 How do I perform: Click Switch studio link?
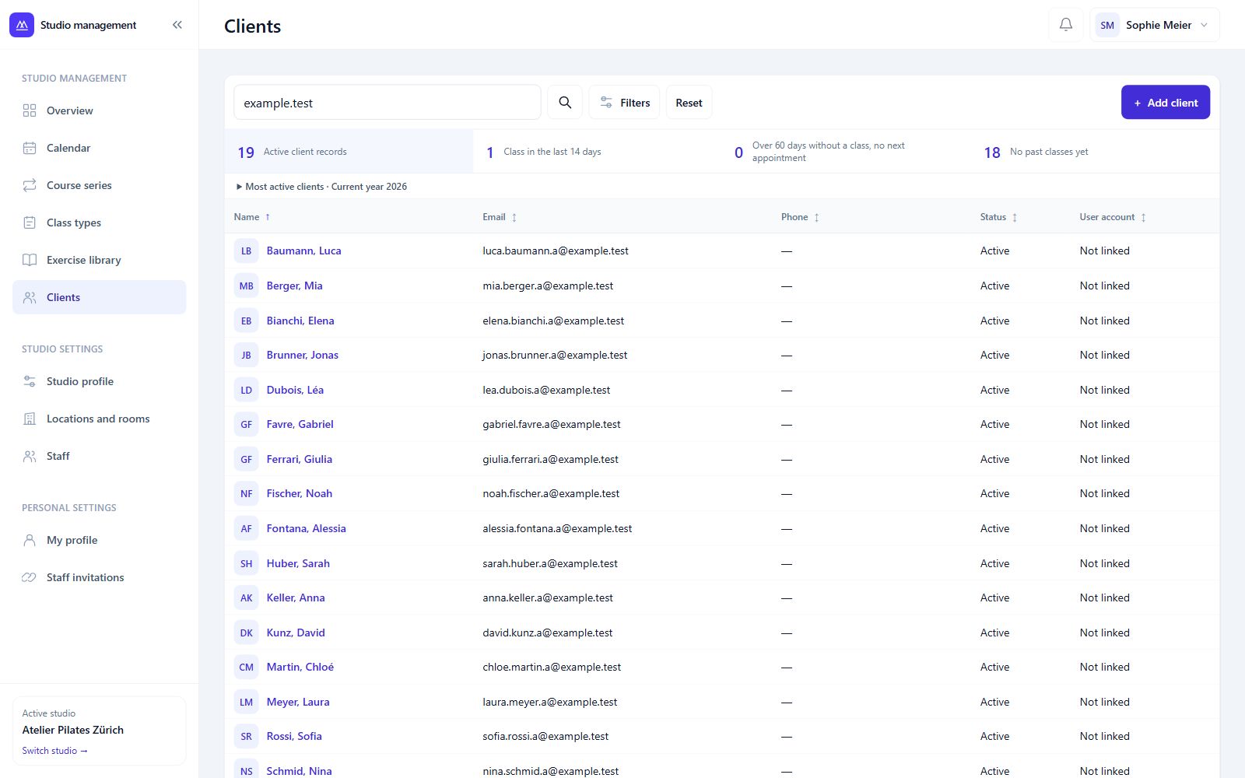tap(54, 751)
